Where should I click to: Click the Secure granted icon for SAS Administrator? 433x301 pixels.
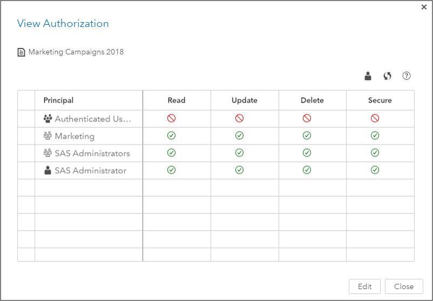pyautogui.click(x=375, y=170)
